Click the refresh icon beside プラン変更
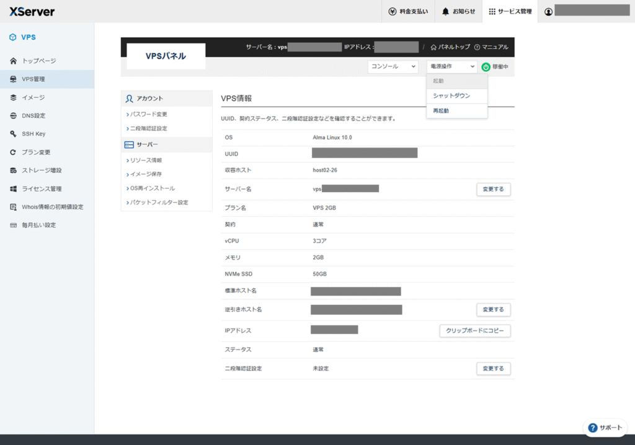The height and width of the screenshot is (445, 635). click(x=13, y=152)
